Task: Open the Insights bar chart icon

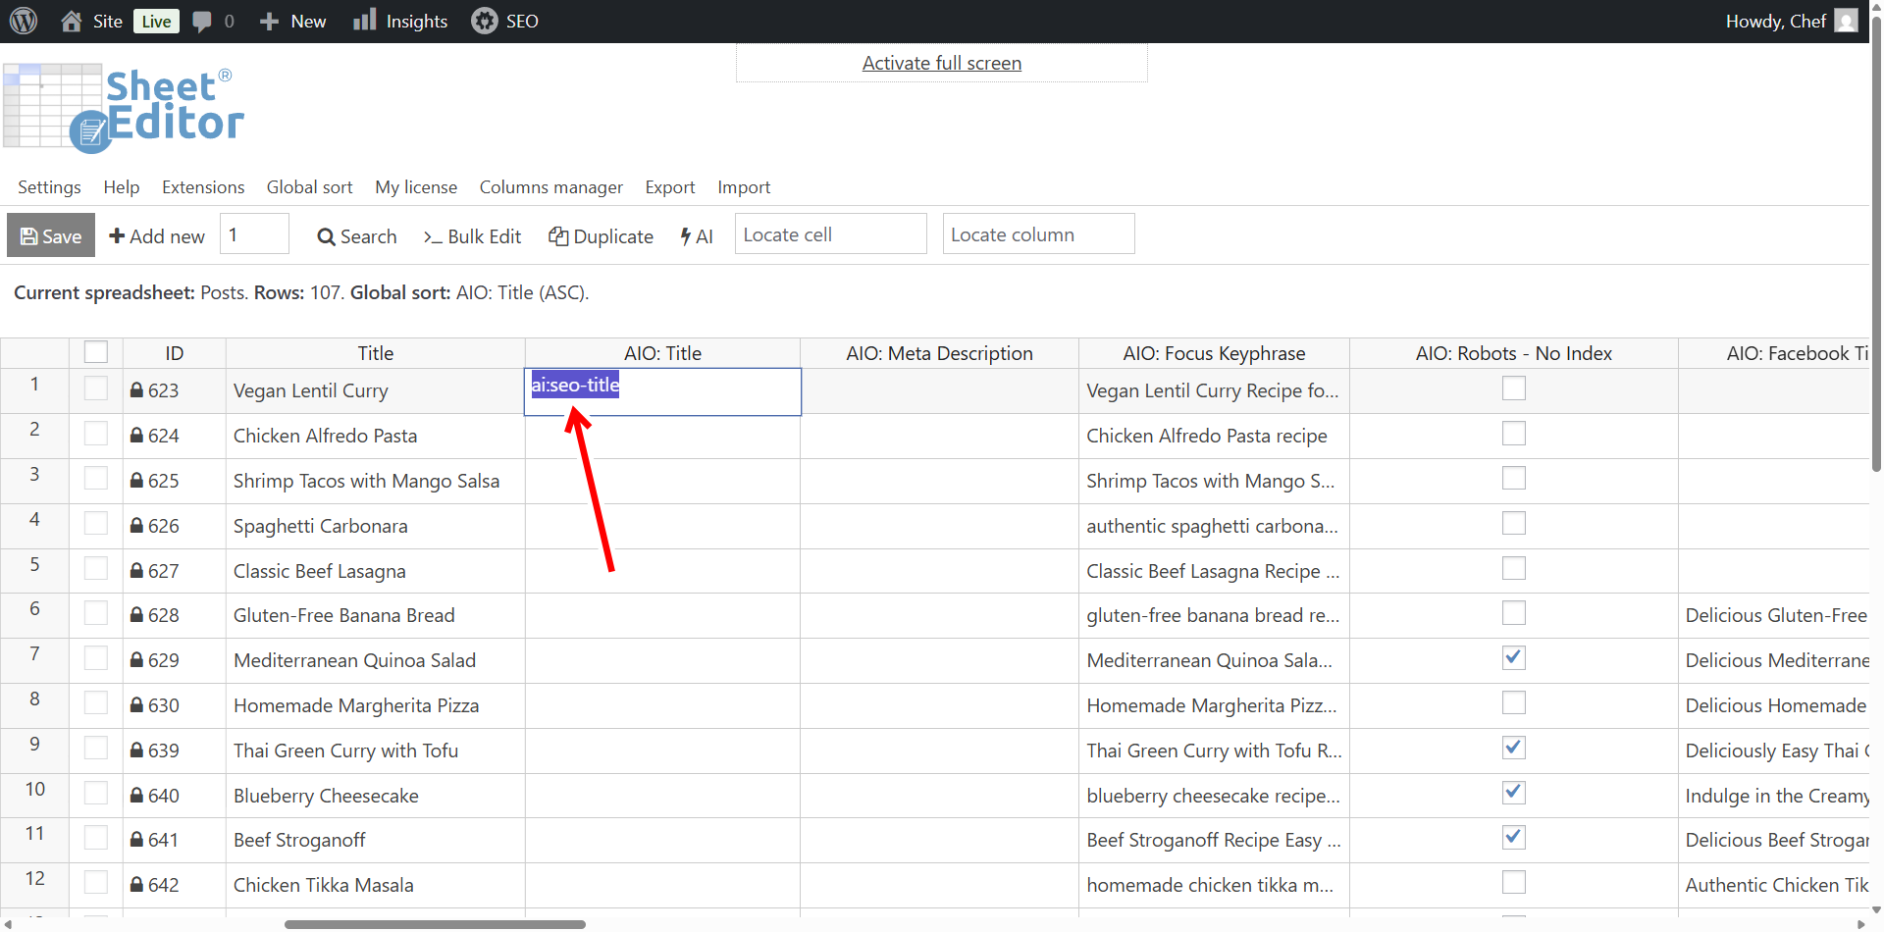Action: [364, 21]
